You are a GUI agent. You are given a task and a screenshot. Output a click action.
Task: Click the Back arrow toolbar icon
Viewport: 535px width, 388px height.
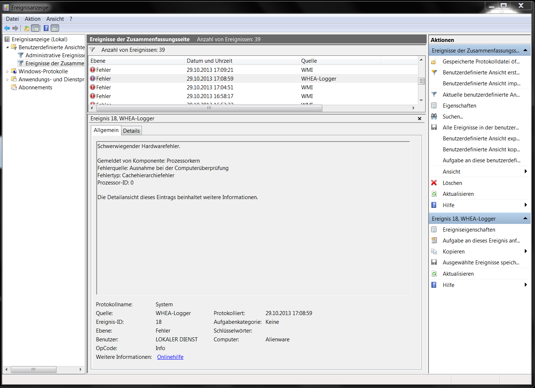[x=7, y=28]
